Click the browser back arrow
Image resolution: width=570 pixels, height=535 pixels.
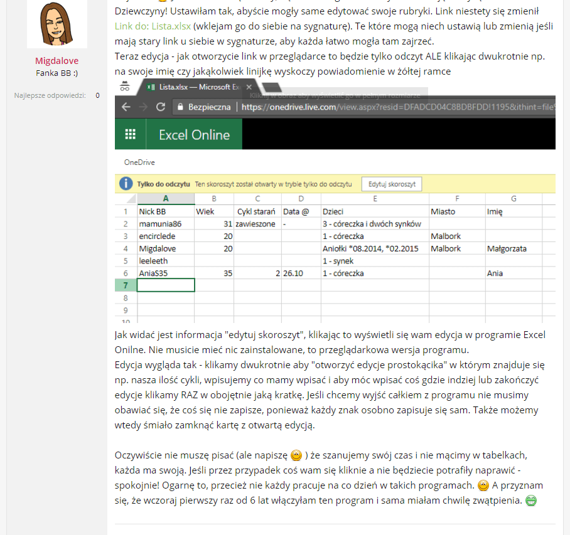tap(126, 107)
